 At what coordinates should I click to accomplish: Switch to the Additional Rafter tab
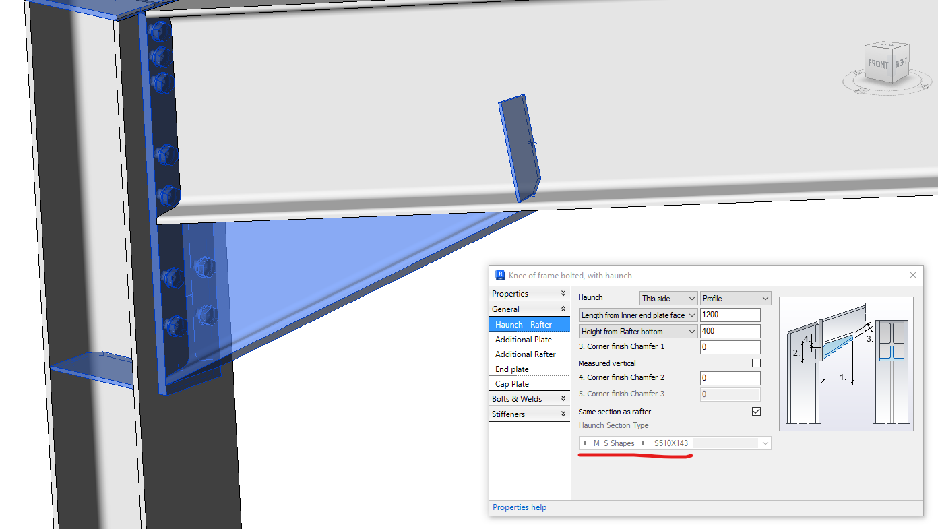coord(530,354)
